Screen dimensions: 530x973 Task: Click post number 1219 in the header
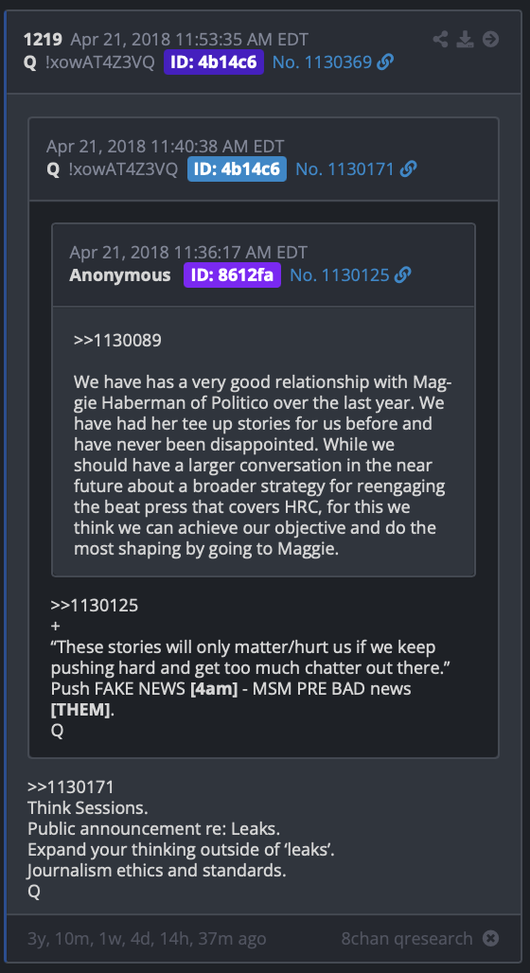point(43,40)
